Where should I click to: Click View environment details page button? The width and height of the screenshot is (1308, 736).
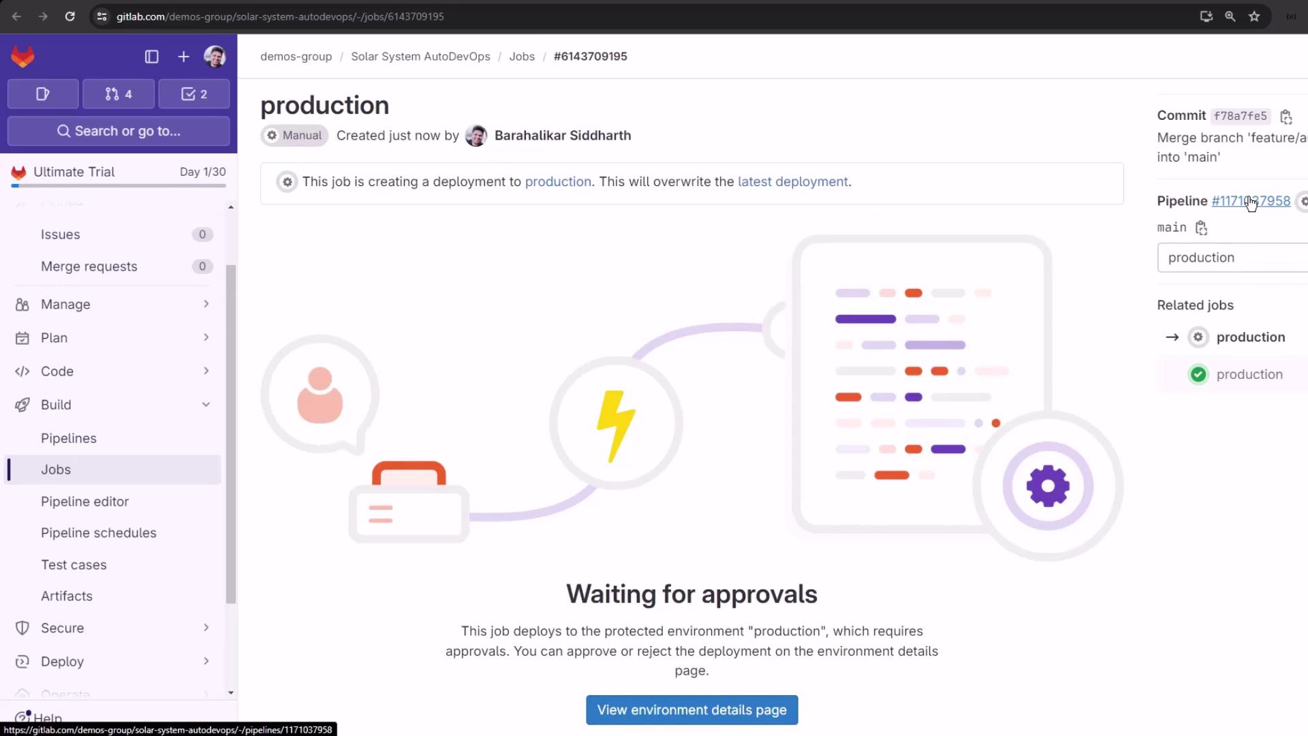[x=691, y=710]
